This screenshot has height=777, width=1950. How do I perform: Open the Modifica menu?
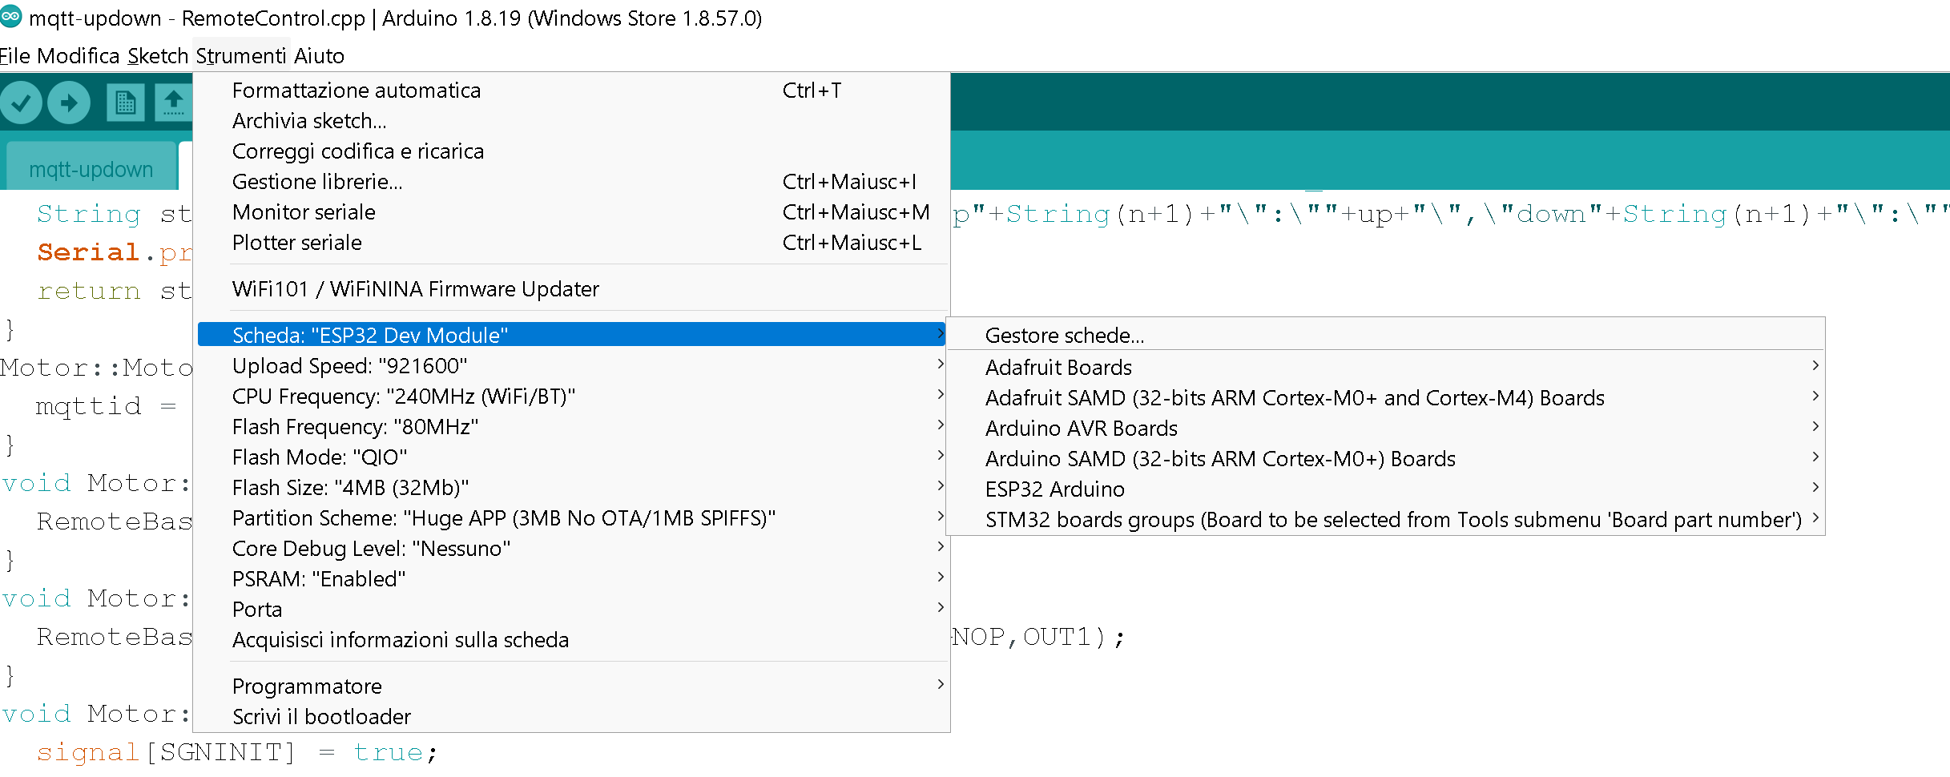78,55
